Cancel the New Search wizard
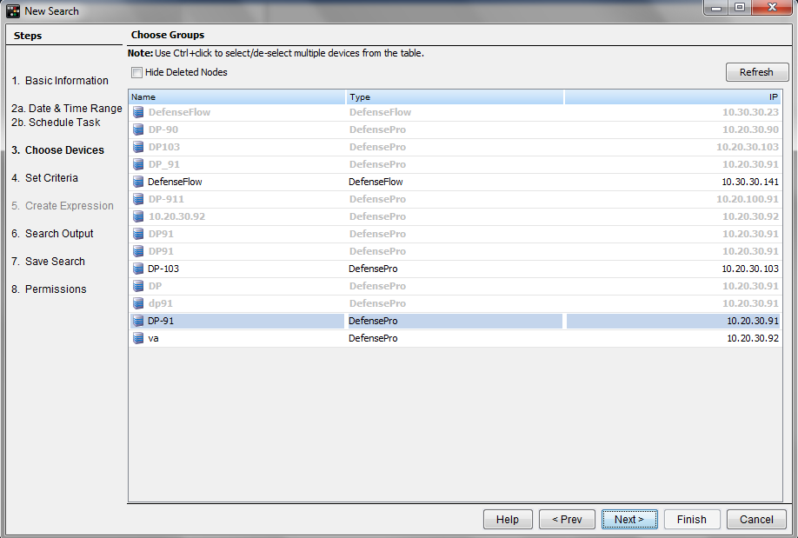The width and height of the screenshot is (798, 538). 756,520
